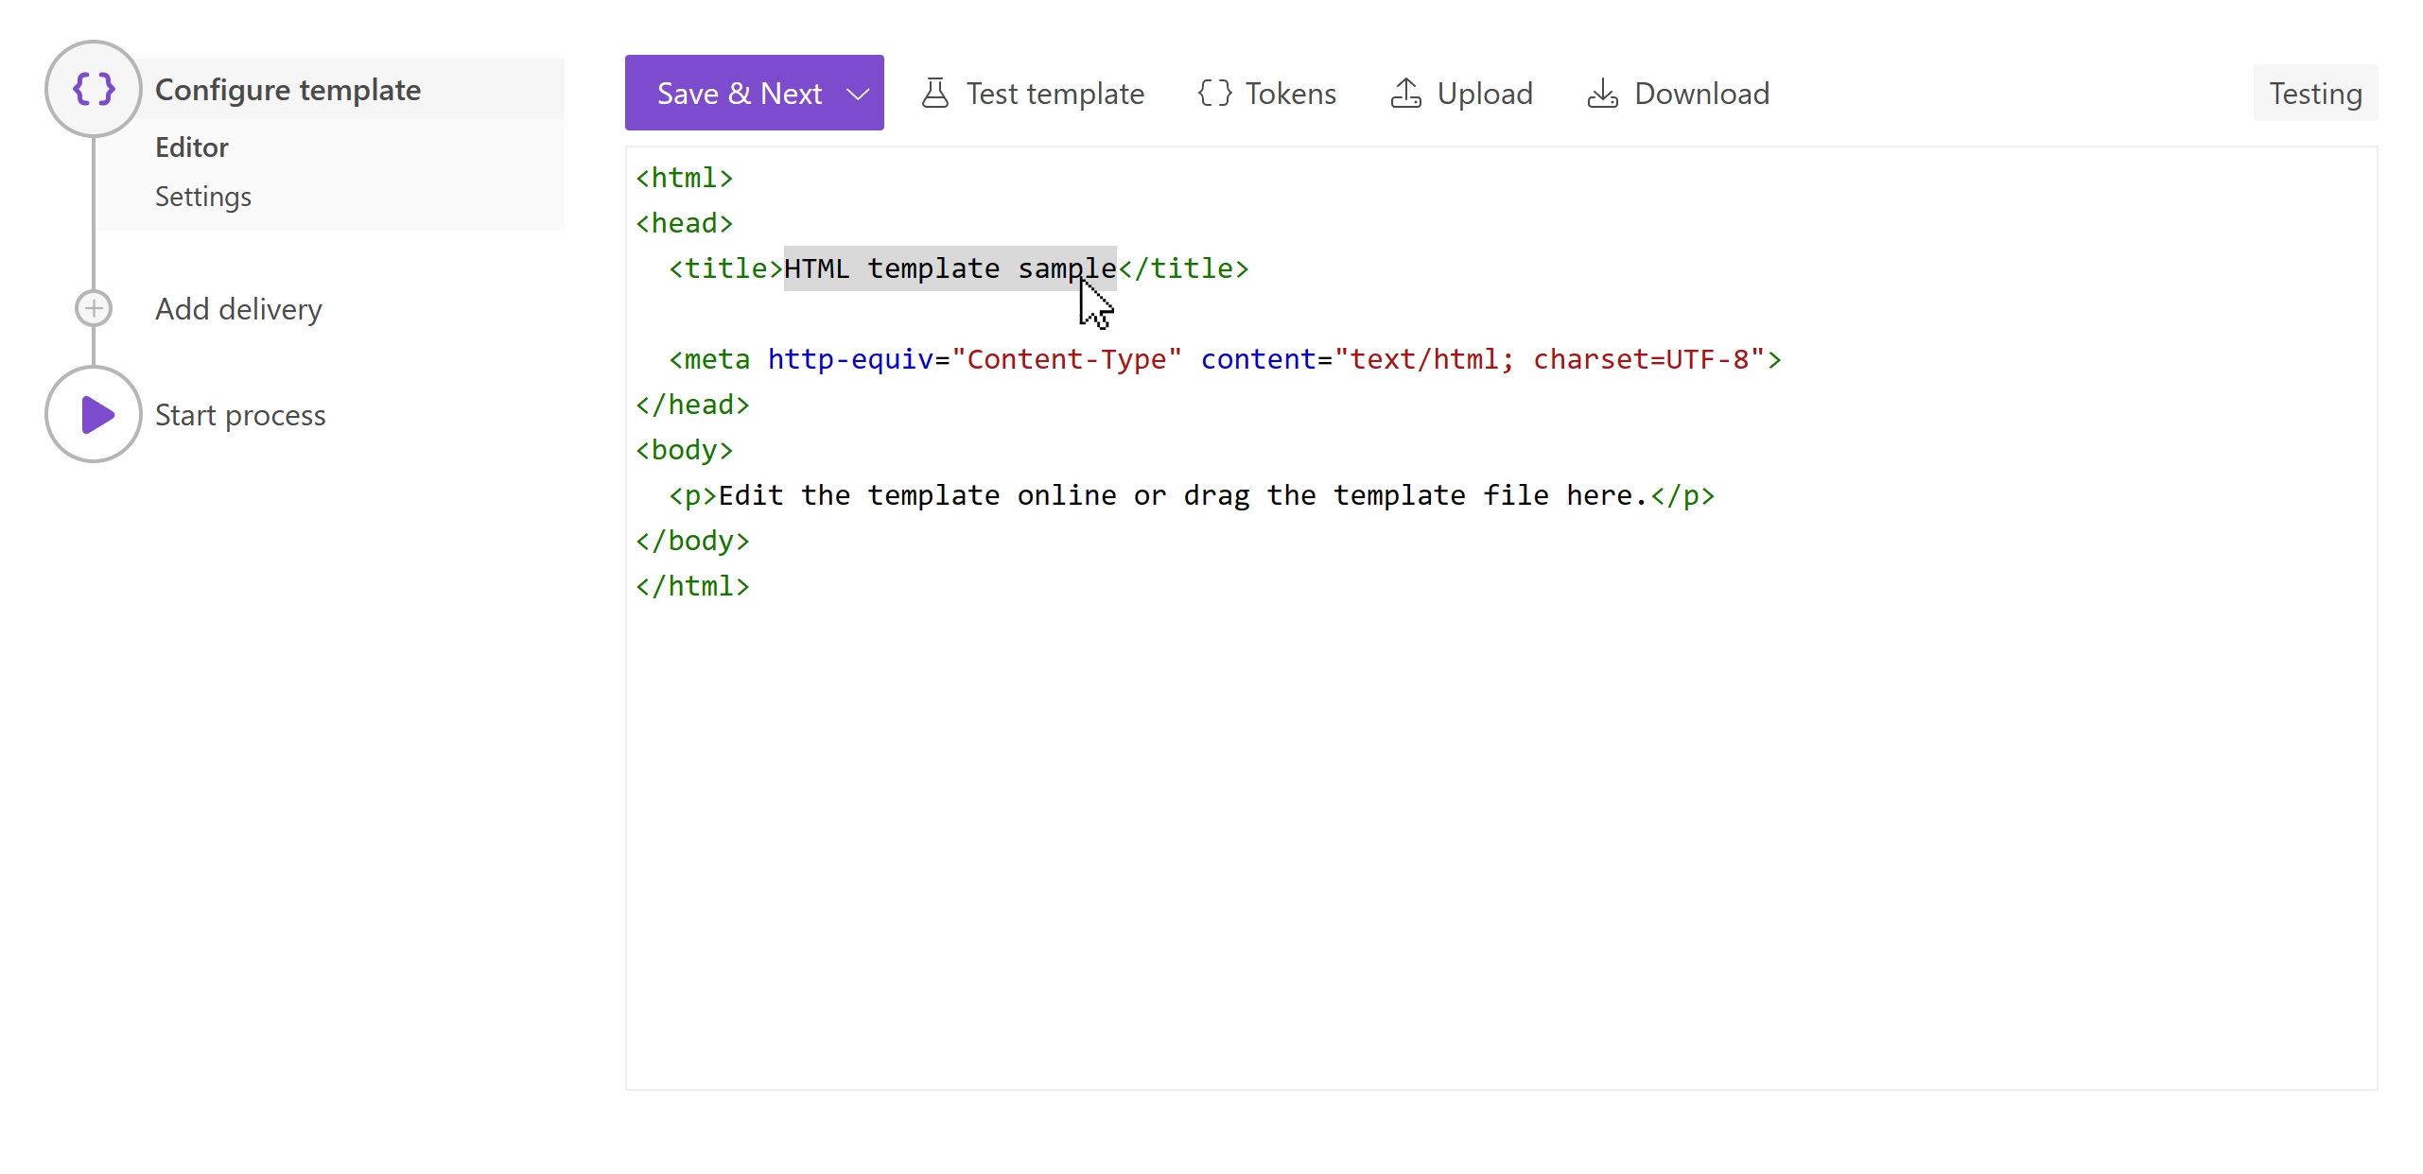This screenshot has height=1174, width=2423.
Task: Open the Tokens panel
Action: (1267, 94)
